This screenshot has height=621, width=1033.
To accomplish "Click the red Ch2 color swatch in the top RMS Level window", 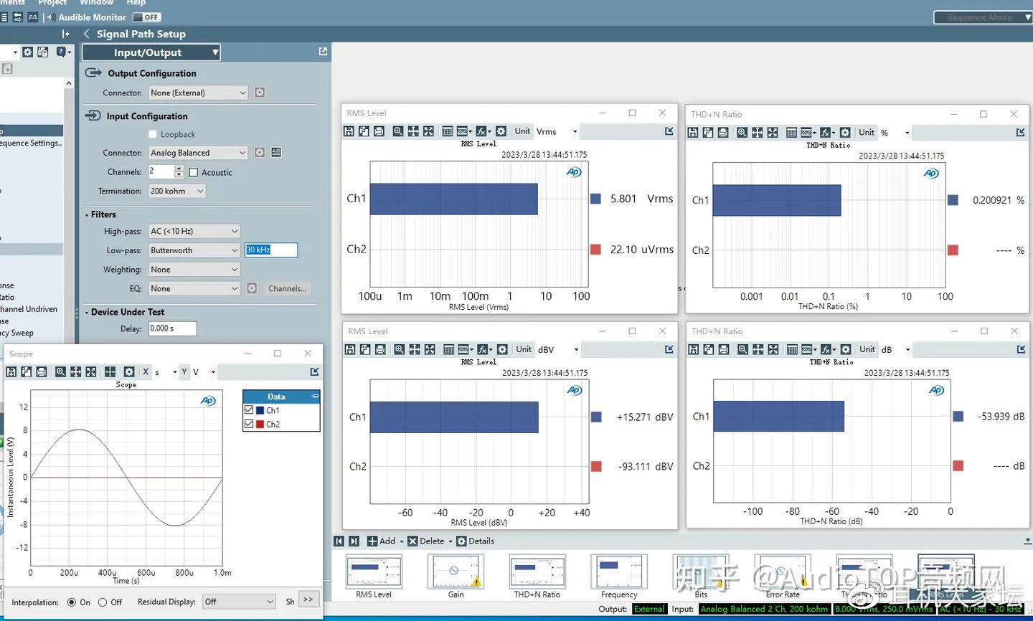I will (595, 250).
